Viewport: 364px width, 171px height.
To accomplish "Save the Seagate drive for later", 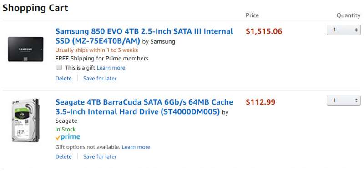I will pos(100,156).
